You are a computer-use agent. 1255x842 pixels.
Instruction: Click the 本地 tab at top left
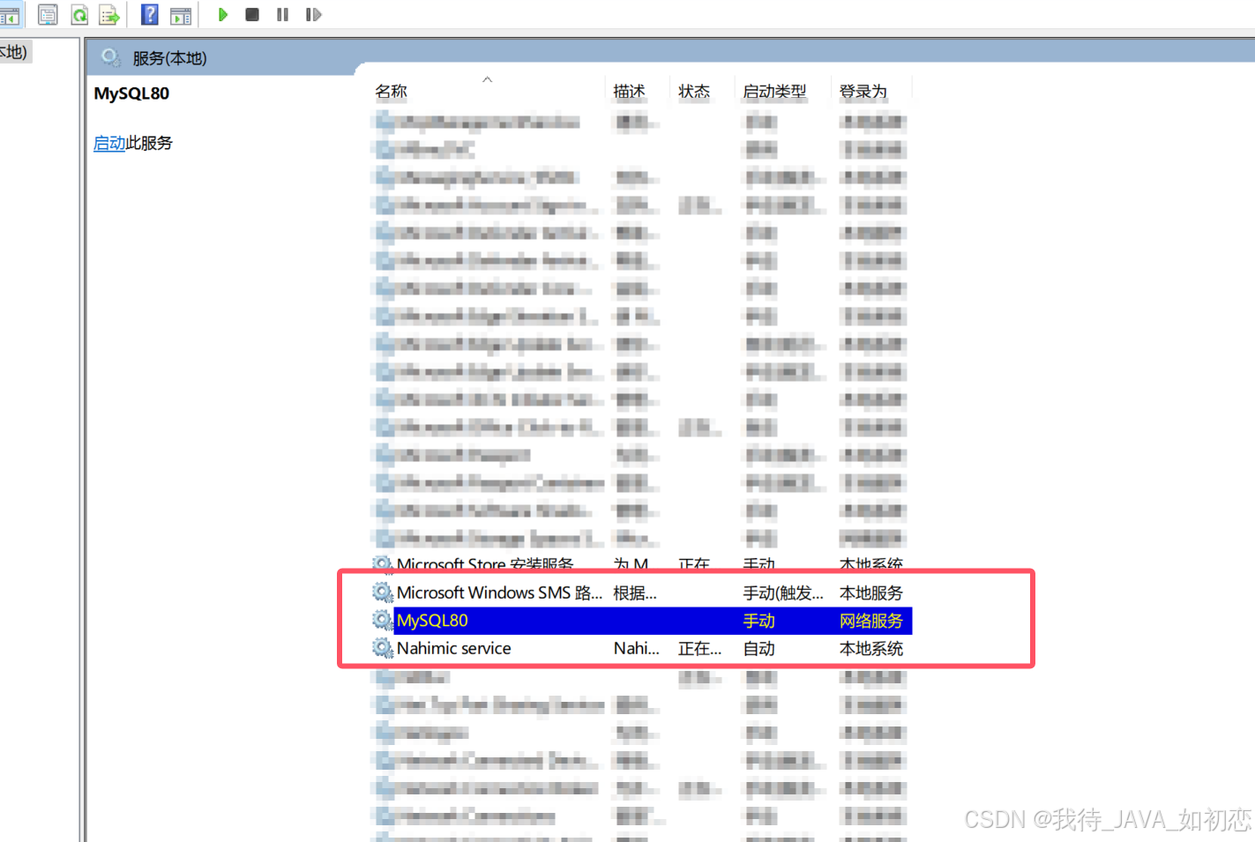point(13,51)
